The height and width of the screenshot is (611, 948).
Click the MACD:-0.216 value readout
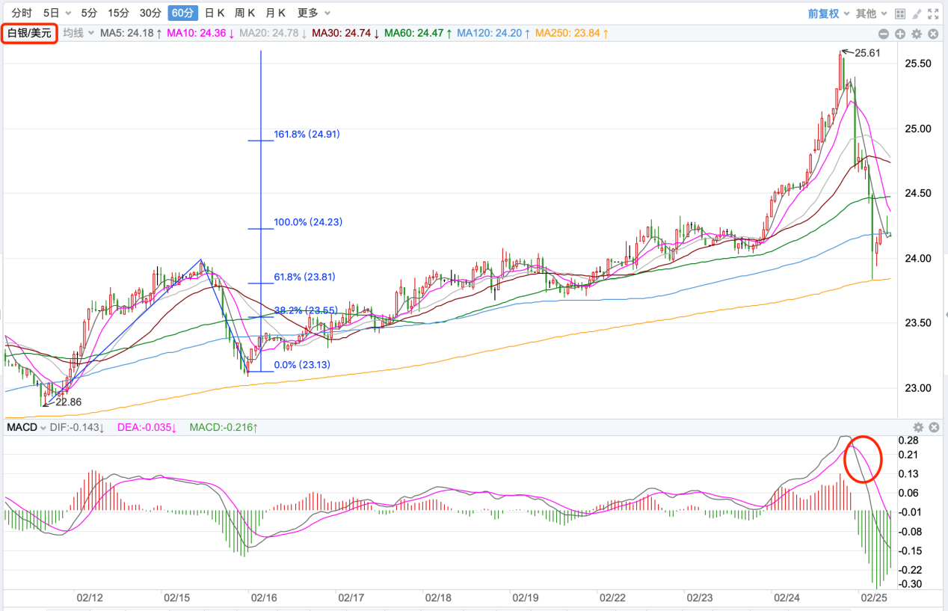[x=224, y=427]
